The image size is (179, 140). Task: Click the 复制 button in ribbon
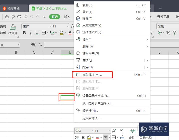pos(3,33)
